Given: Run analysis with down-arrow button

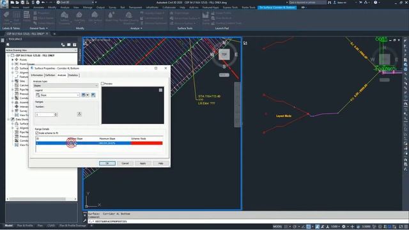Looking at the screenshot, I should point(79,114).
